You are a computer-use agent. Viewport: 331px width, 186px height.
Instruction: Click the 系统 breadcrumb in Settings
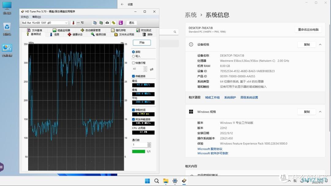[x=191, y=15]
